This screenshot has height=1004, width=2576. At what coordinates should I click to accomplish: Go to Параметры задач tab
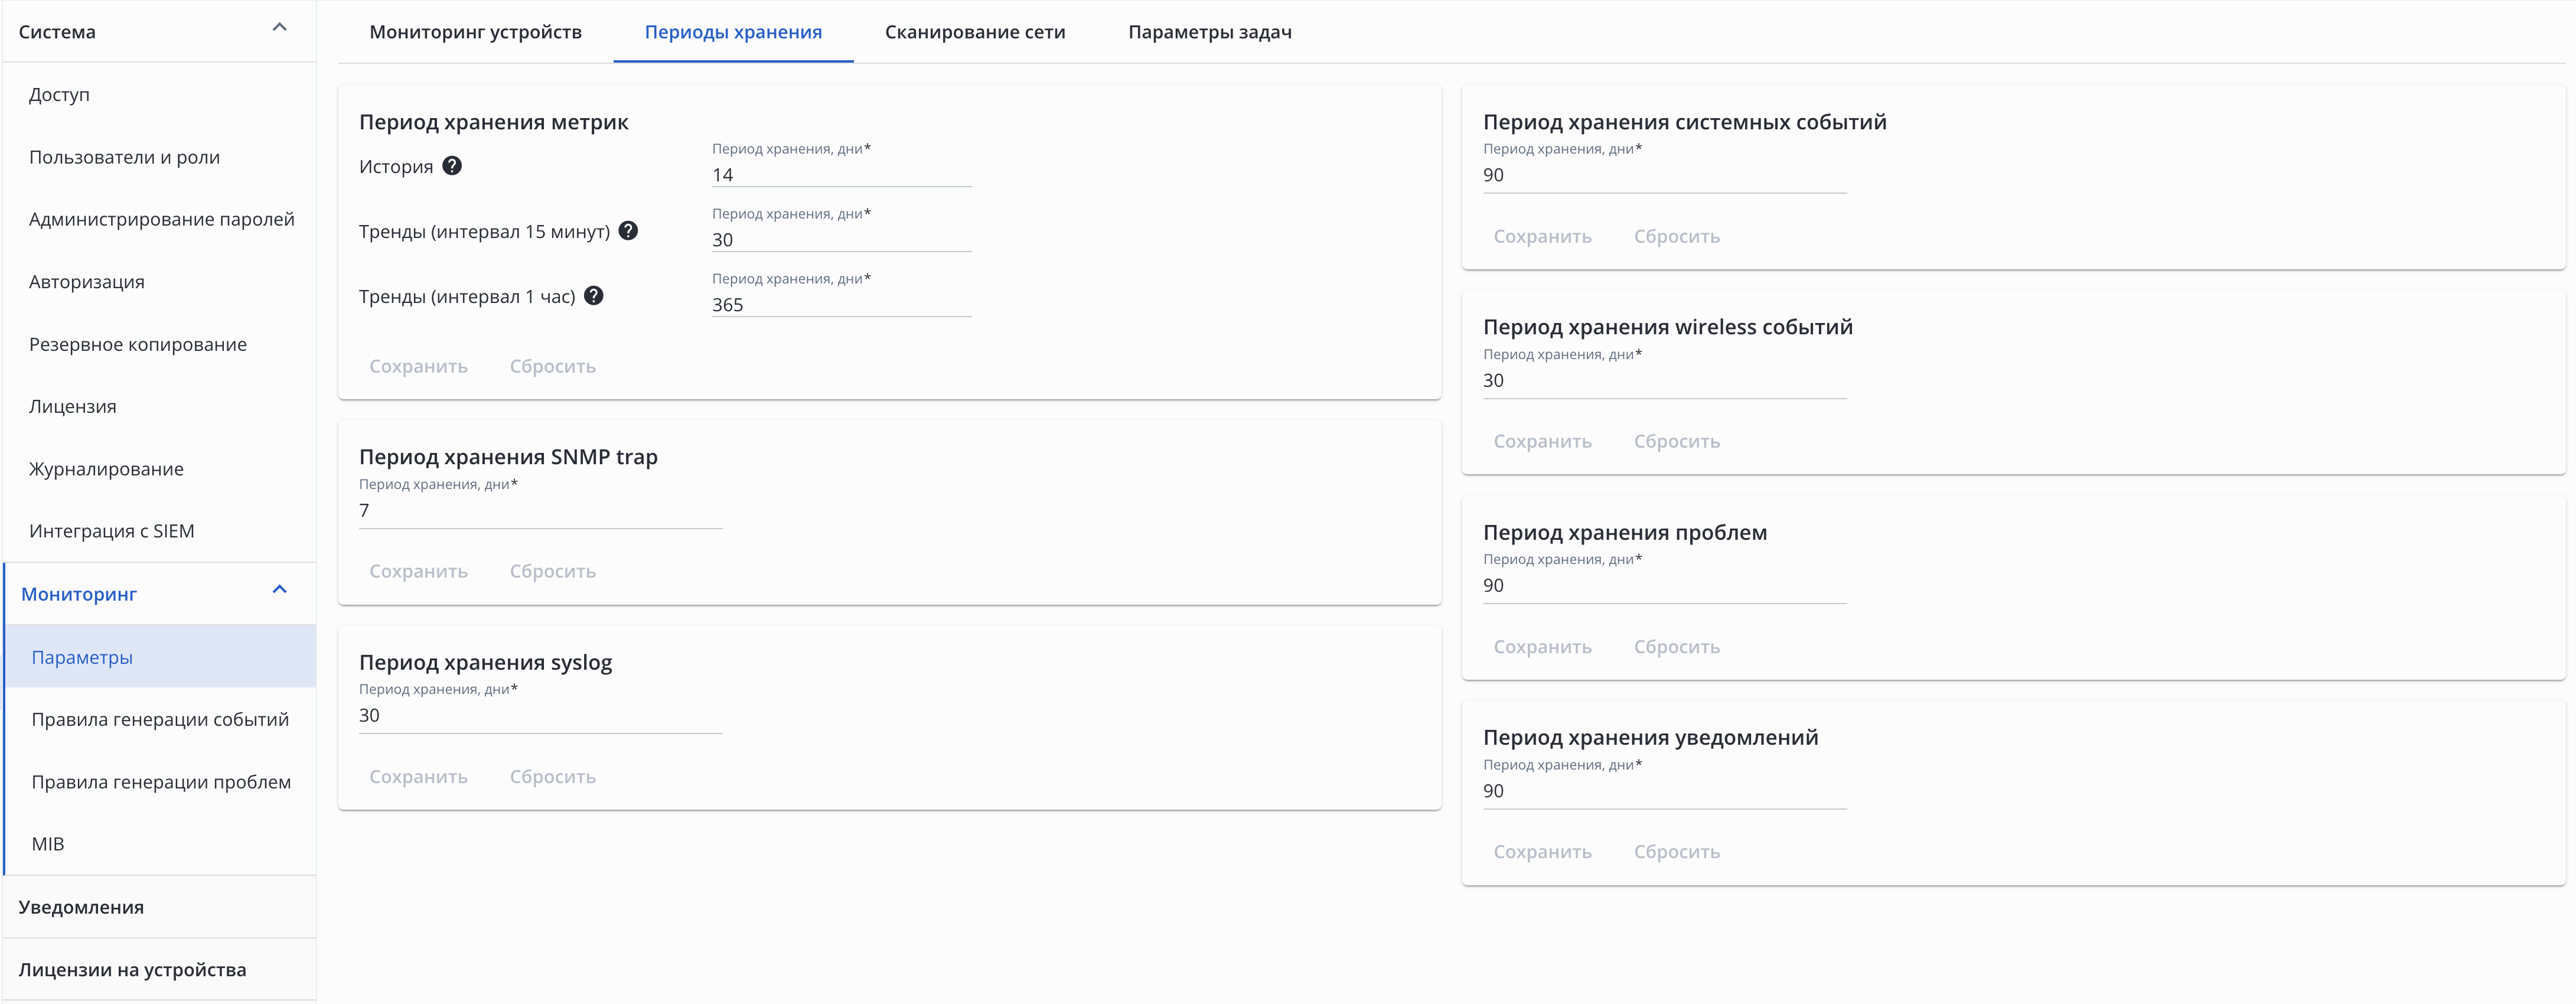[x=1209, y=32]
